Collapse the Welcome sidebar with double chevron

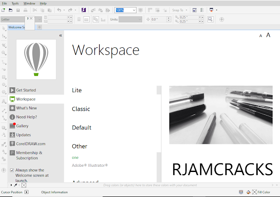pyautogui.click(x=60, y=36)
